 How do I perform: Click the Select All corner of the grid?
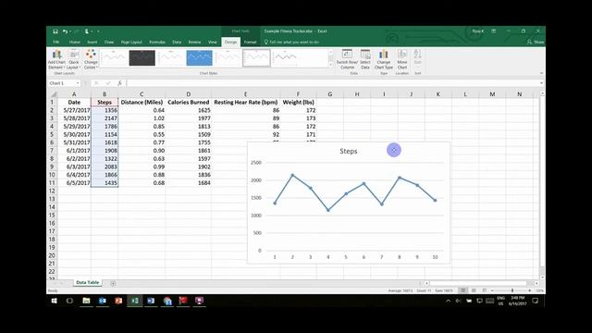point(54,94)
